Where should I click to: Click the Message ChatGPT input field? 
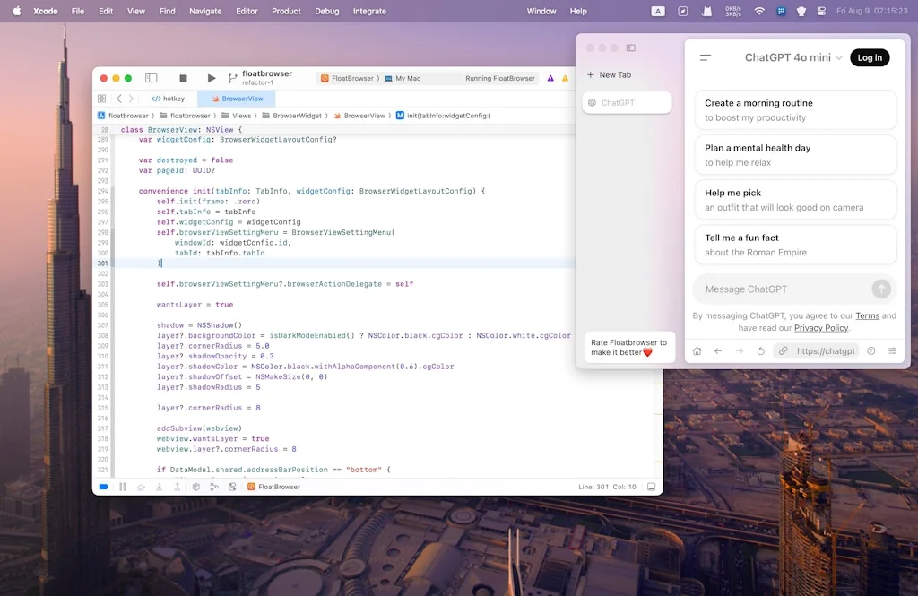click(x=780, y=289)
